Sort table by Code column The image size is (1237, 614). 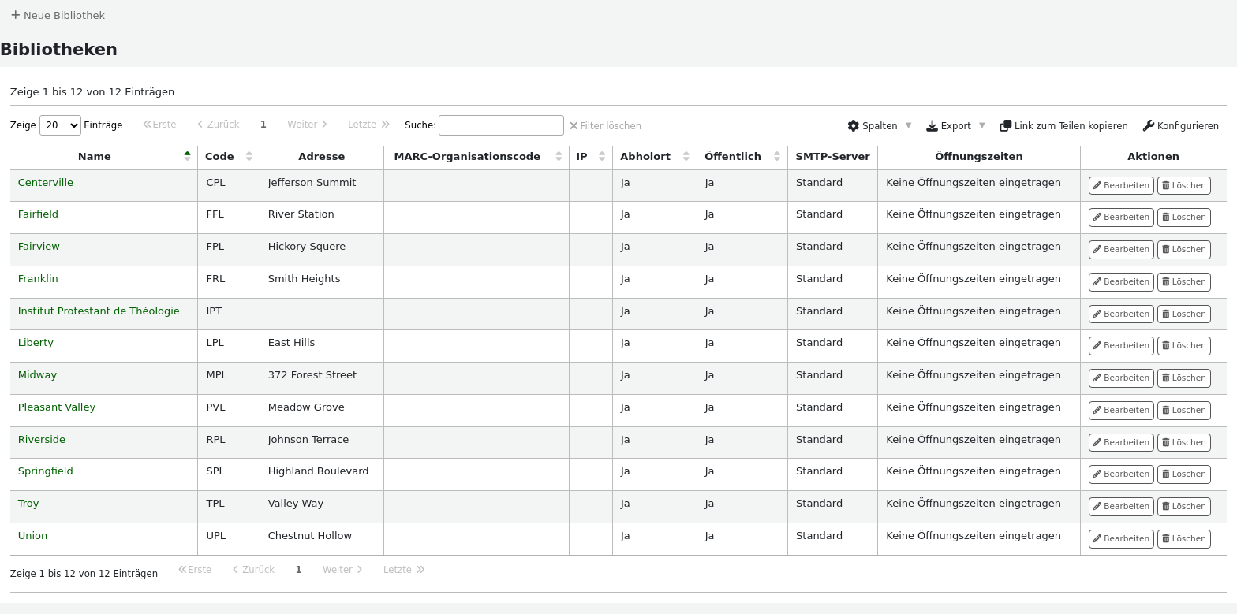tap(229, 156)
